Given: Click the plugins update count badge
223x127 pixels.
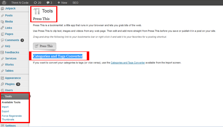Looking at the screenshot, I should coord(18,84).
